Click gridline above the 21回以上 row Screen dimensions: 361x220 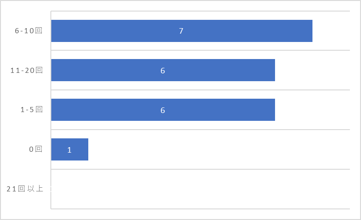pyautogui.click(x=200, y=169)
